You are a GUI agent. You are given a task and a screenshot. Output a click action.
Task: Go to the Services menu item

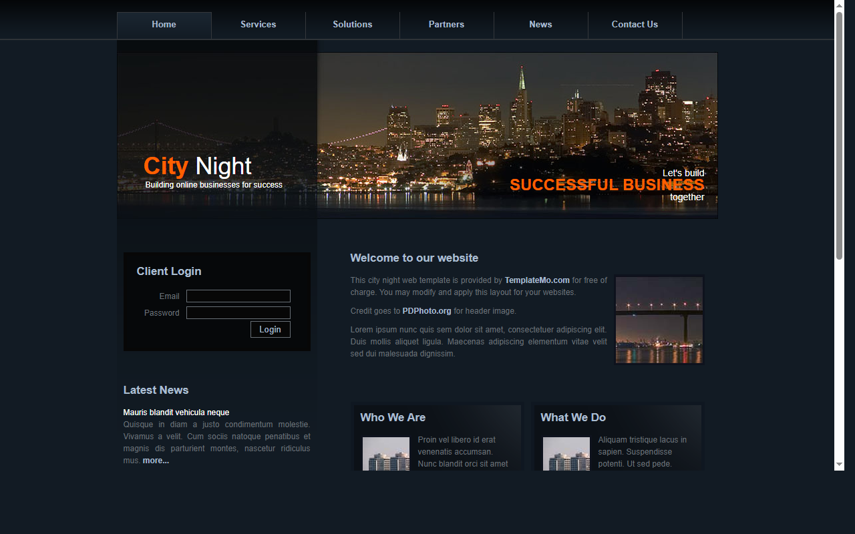pyautogui.click(x=258, y=25)
